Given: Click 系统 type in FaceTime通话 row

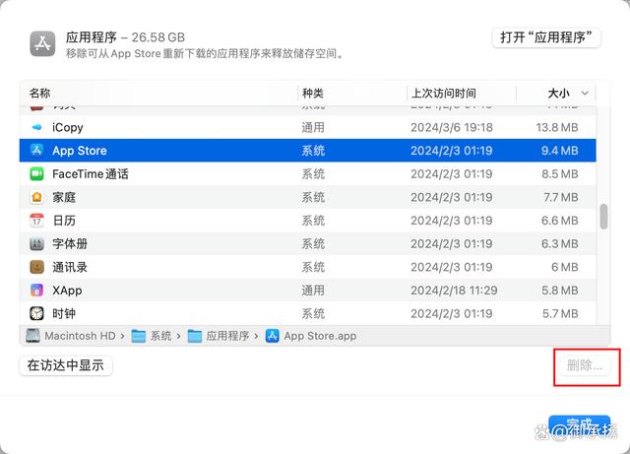Looking at the screenshot, I should tap(313, 173).
